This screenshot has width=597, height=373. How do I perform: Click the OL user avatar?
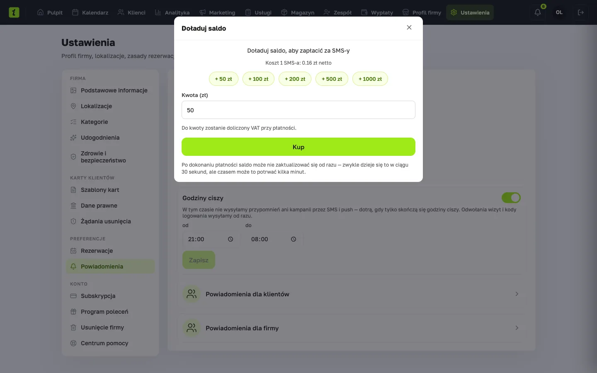559,12
